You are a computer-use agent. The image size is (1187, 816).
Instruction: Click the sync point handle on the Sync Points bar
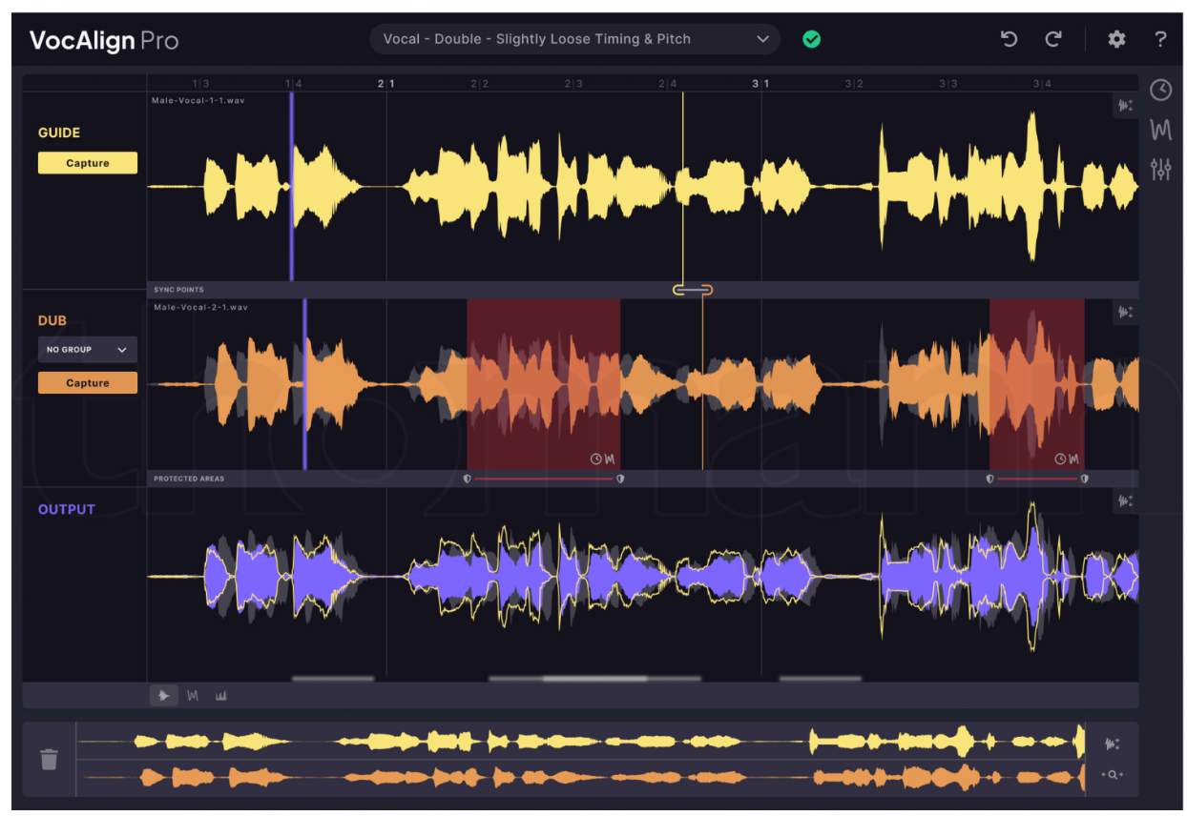[x=692, y=290]
